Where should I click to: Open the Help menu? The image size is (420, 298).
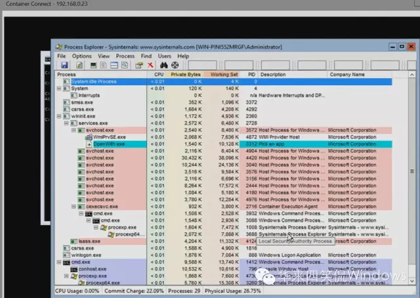click(x=183, y=56)
